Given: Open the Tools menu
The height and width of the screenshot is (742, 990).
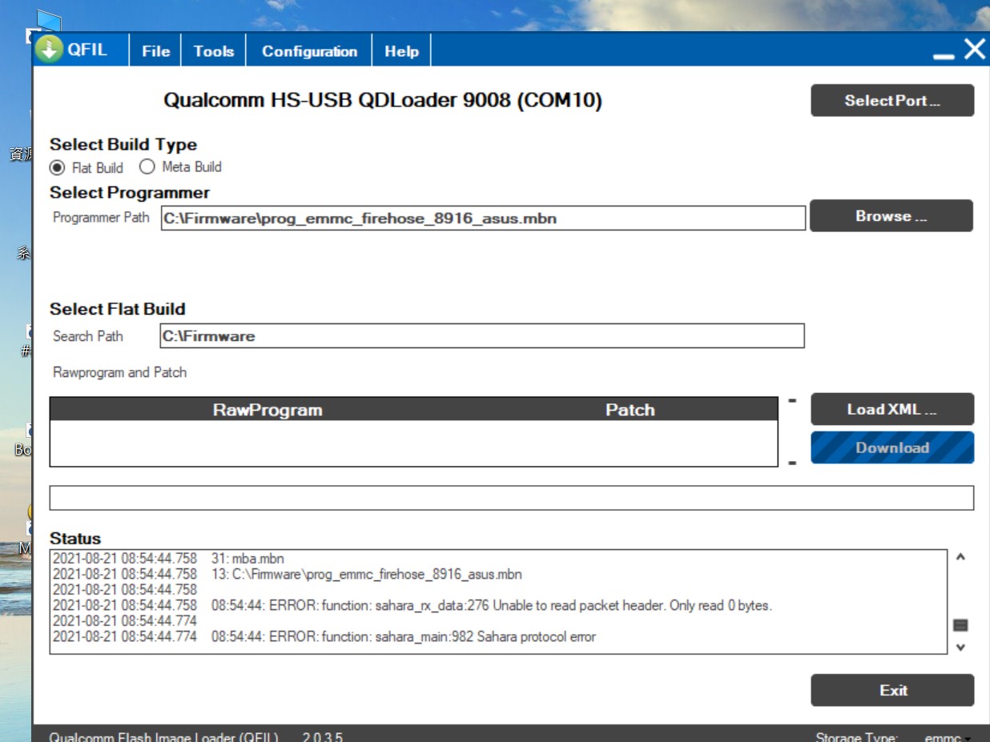Looking at the screenshot, I should (x=214, y=51).
